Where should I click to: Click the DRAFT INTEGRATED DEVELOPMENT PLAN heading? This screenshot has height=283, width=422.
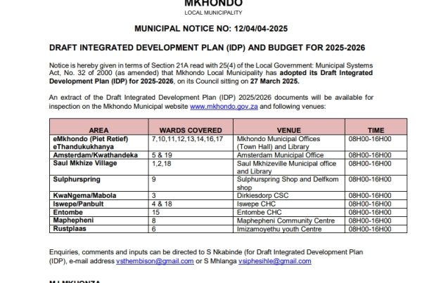coord(207,48)
